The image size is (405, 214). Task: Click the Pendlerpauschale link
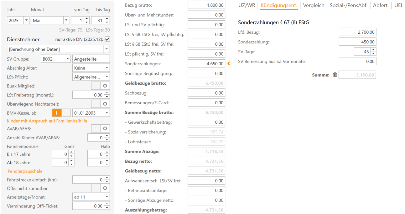pos(25,171)
